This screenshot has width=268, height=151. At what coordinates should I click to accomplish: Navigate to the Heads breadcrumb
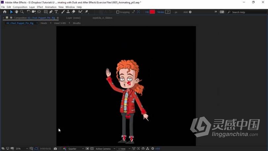pos(44,23)
